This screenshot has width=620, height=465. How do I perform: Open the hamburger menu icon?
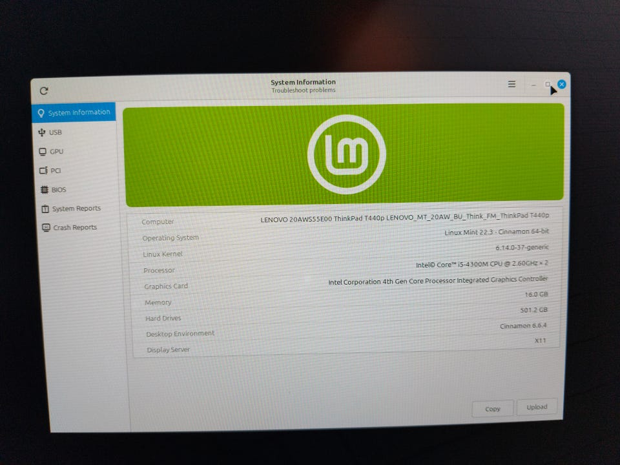click(512, 84)
